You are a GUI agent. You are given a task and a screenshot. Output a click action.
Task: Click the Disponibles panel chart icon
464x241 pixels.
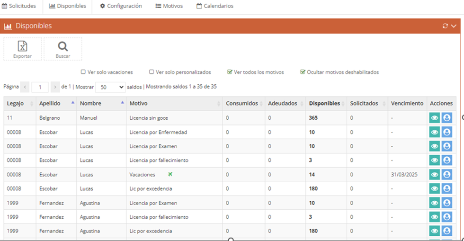click(8, 26)
